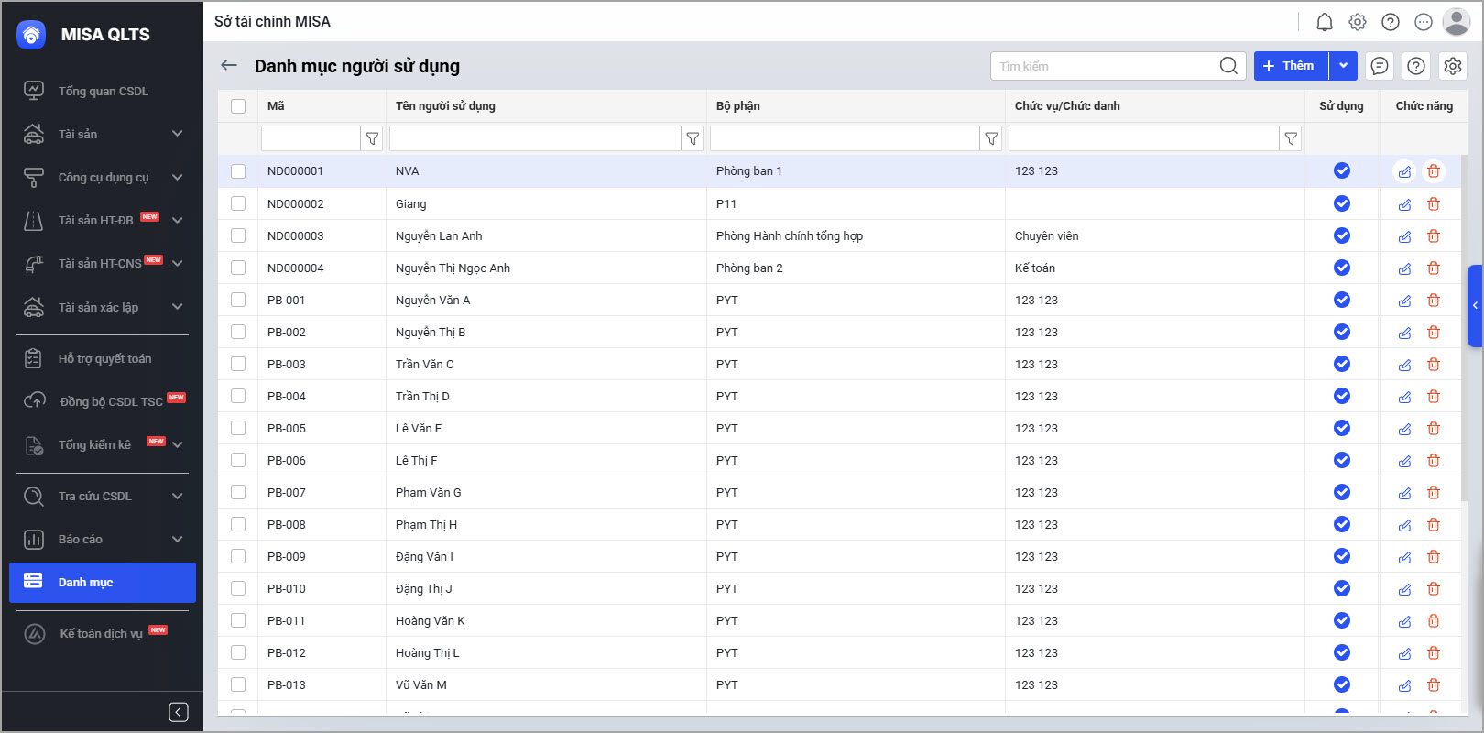This screenshot has height=733, width=1484.
Task: Edit the ND000002 Giang row
Action: click(x=1404, y=204)
